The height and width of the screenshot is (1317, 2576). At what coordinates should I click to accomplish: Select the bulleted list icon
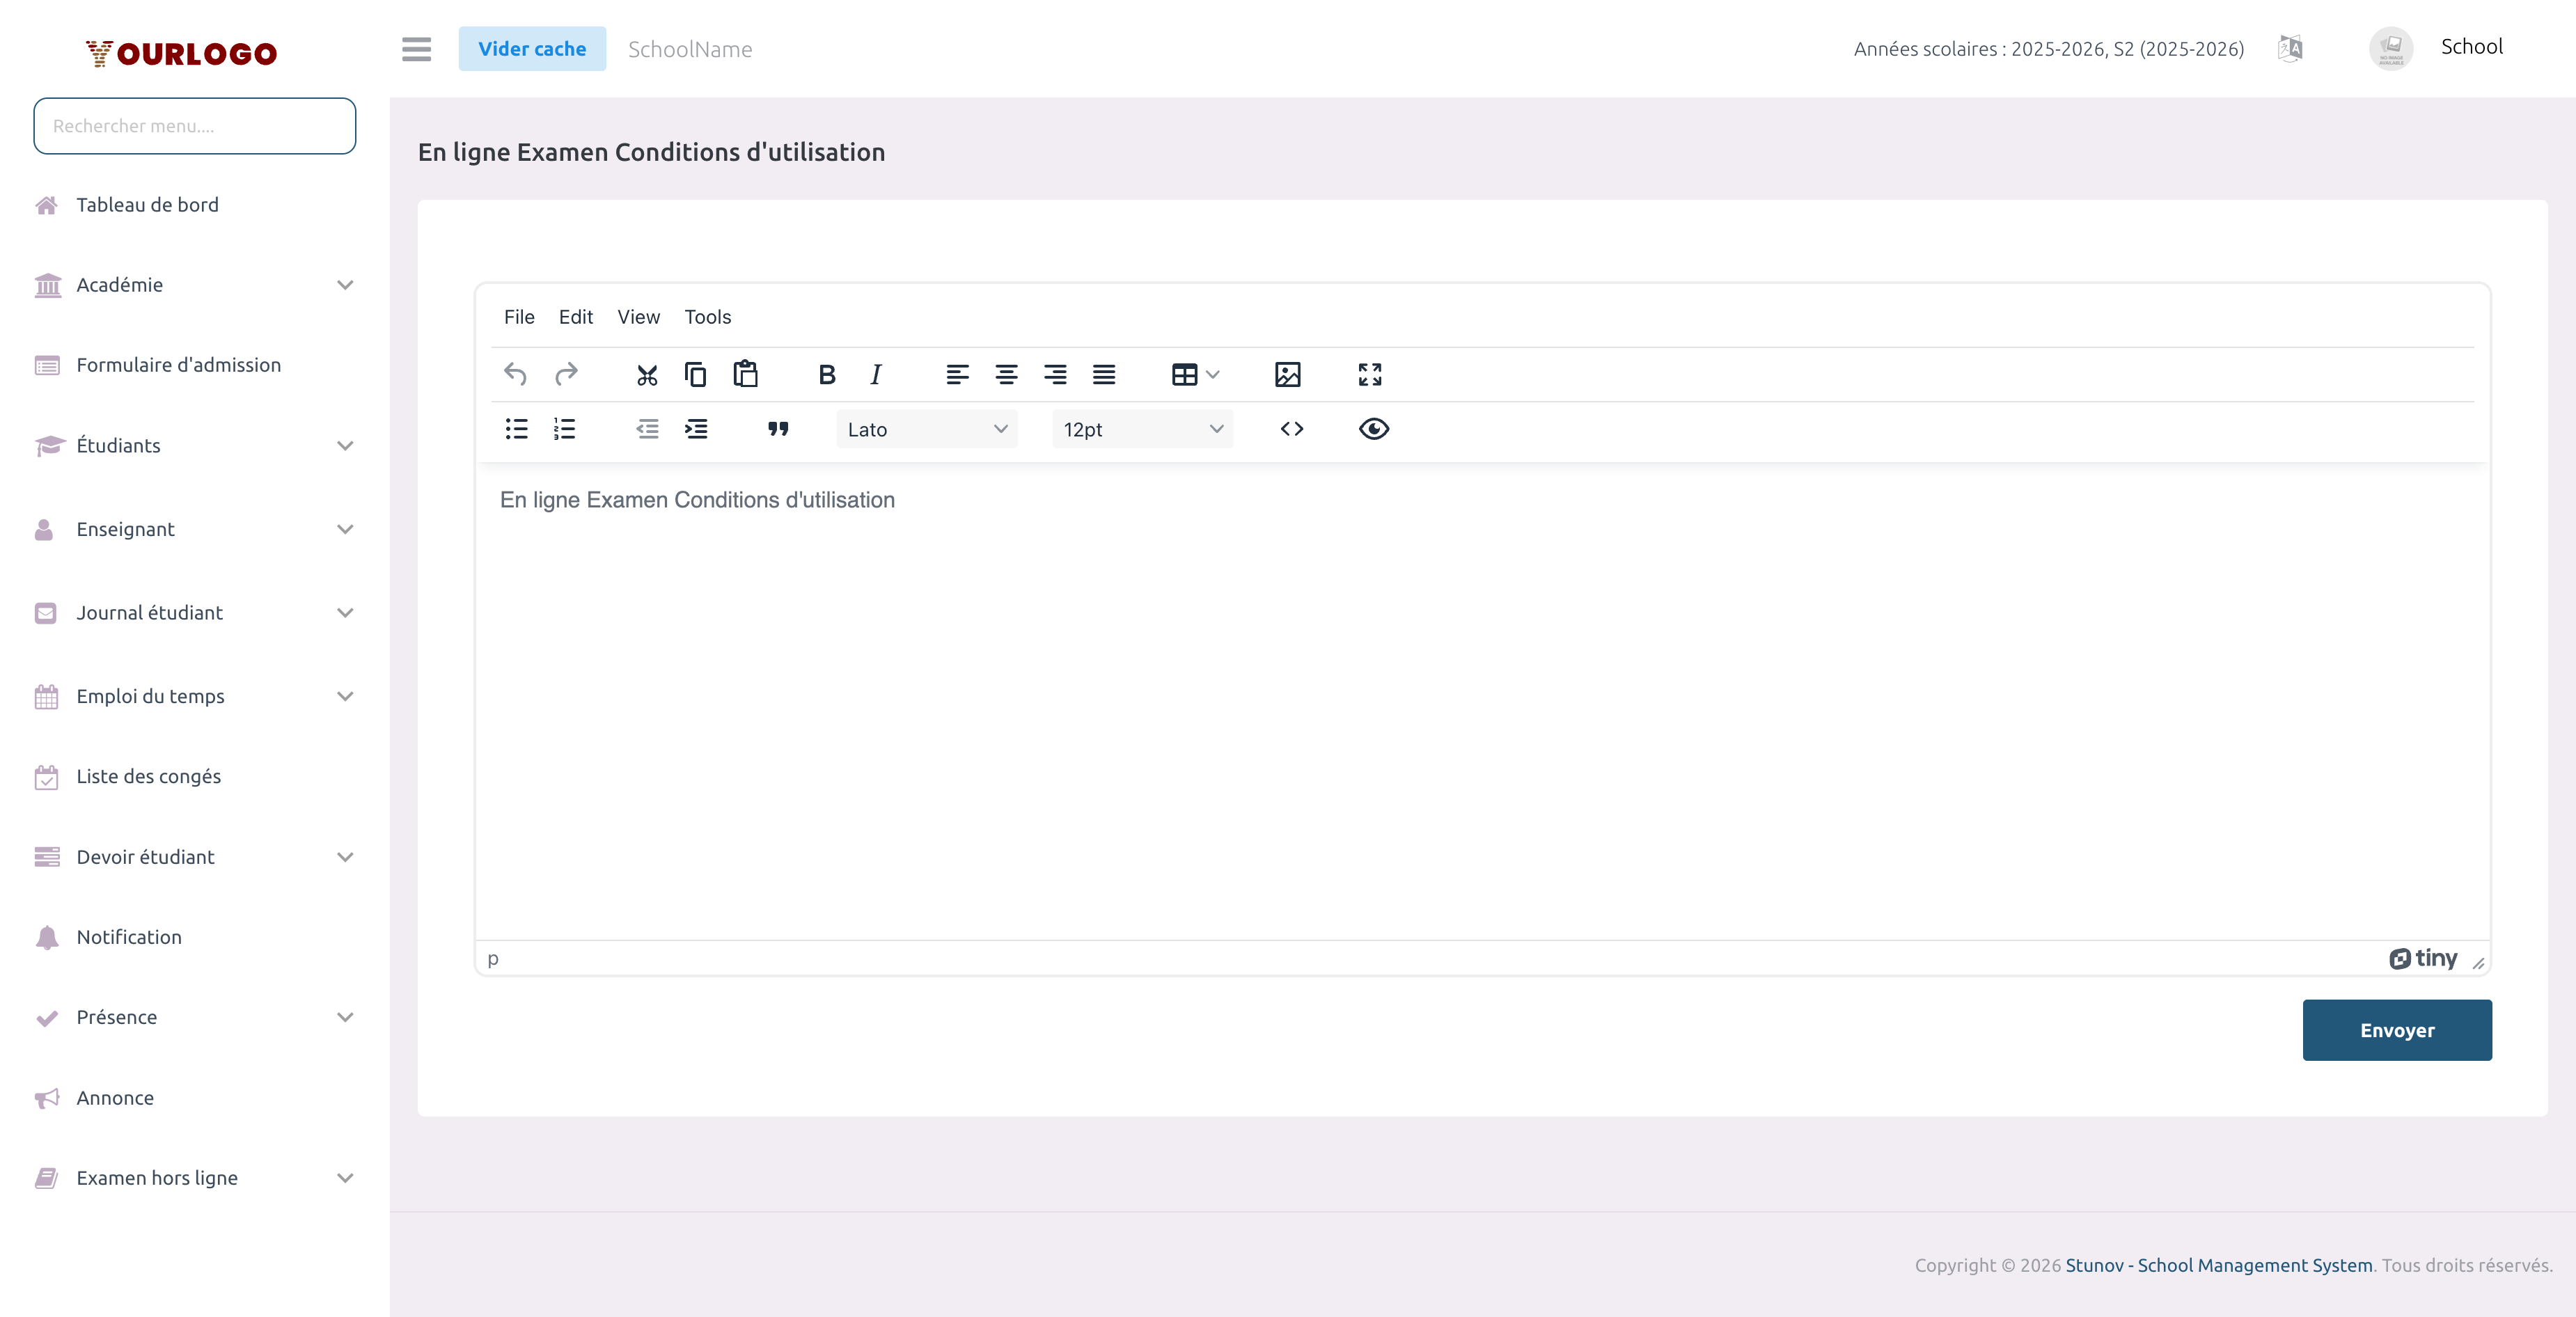pyautogui.click(x=516, y=428)
